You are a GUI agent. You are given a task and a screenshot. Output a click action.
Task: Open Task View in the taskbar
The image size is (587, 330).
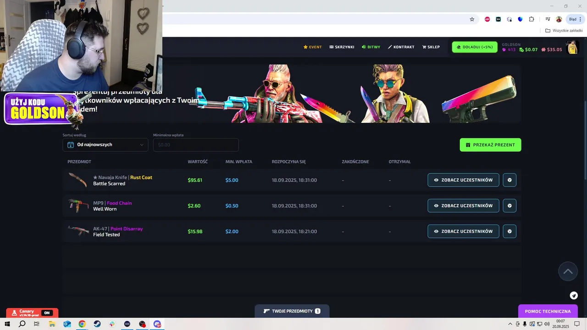coord(37,324)
